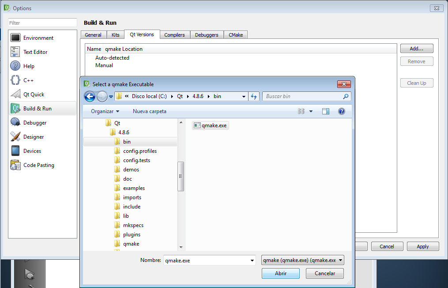Viewport: 448px width, 288px height.
Task: Change the file view mode icon
Action: (x=301, y=111)
